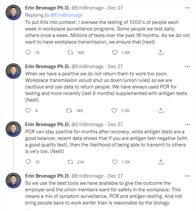Screen dimensions: 196x211
Task: Open Erin Bromage's avatar on the first tweet
Action: [x=14, y=12]
